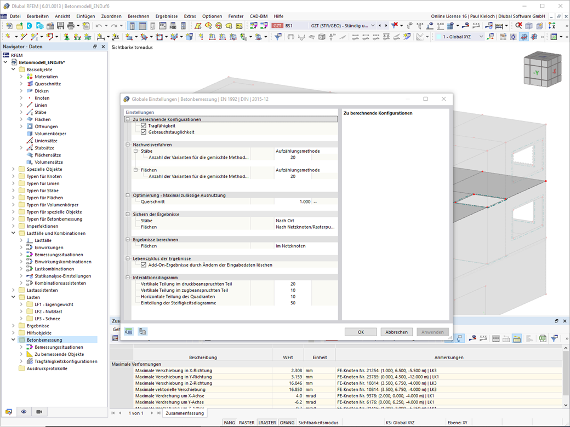Open the Datei menu

click(x=15, y=16)
